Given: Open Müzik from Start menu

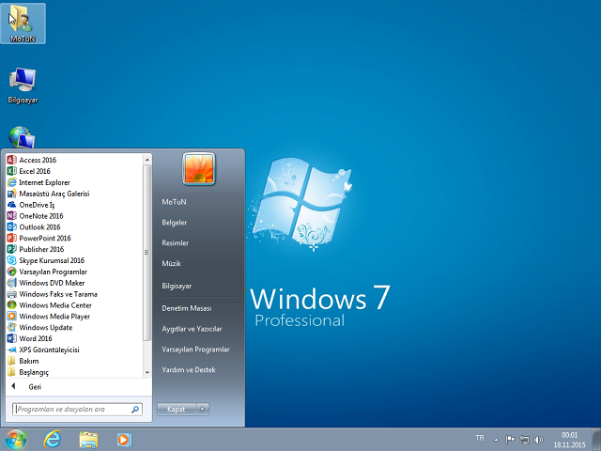Looking at the screenshot, I should pos(171,263).
